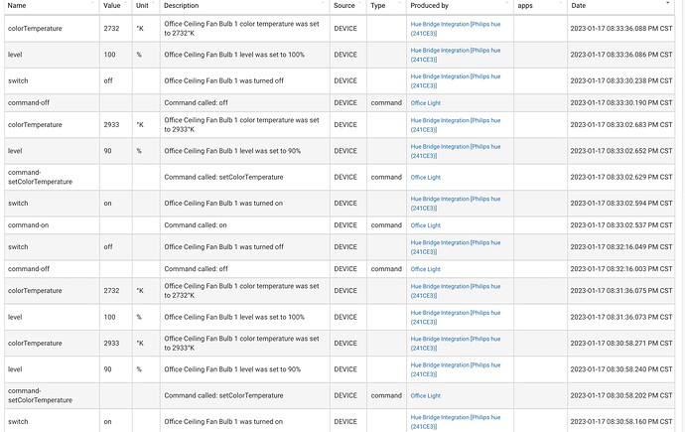Sort by the Value column header
The image size is (685, 432).
(113, 5)
